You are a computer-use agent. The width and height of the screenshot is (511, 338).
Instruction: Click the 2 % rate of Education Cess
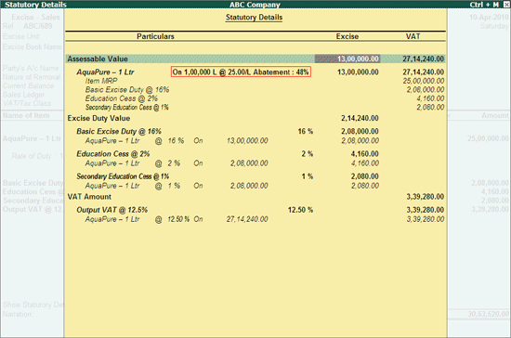pos(307,154)
